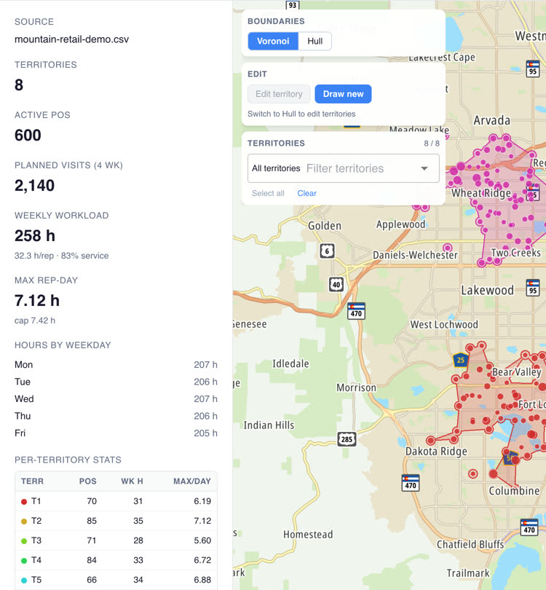This screenshot has width=546, height=590.
Task: Click the Wheat Ridge map label
Action: [x=481, y=193]
